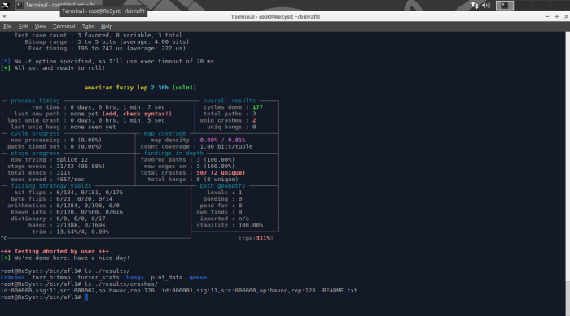570x316 pixels.
Task: Click the havoc '2/138k, 0/169k' value
Action: (x=81, y=225)
